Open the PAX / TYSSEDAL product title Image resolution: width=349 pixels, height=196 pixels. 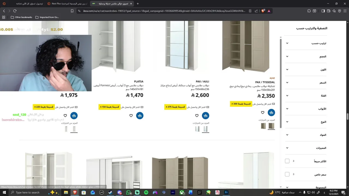(265, 82)
